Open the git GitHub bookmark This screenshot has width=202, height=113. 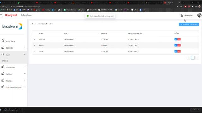(60, 10)
